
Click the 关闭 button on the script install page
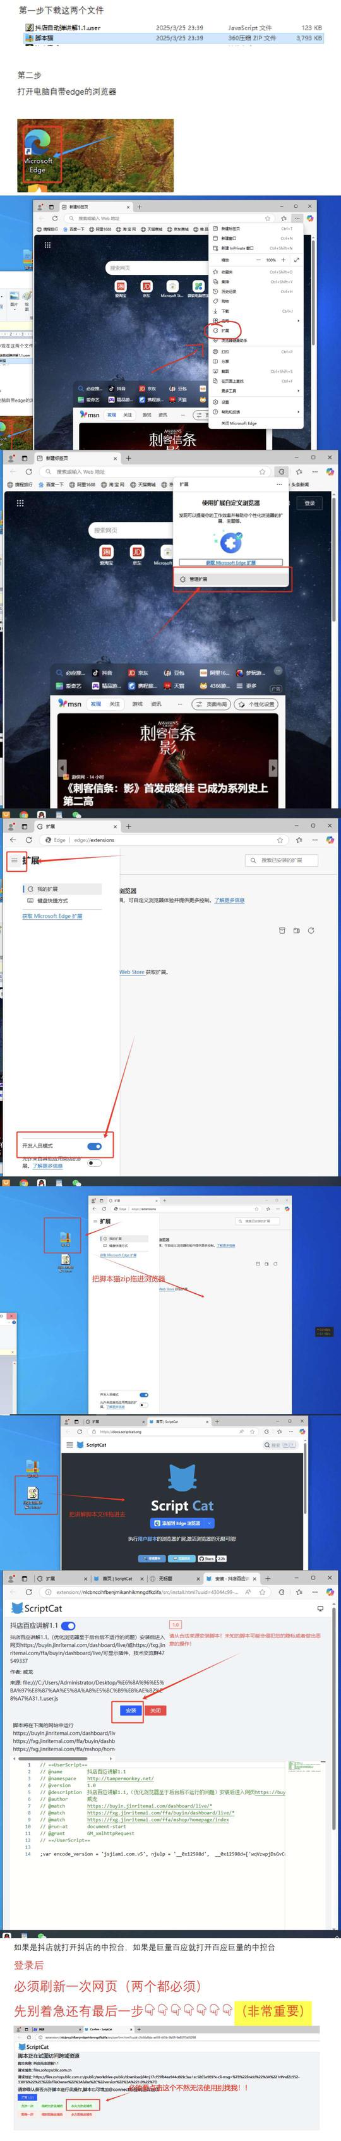pos(155,1711)
